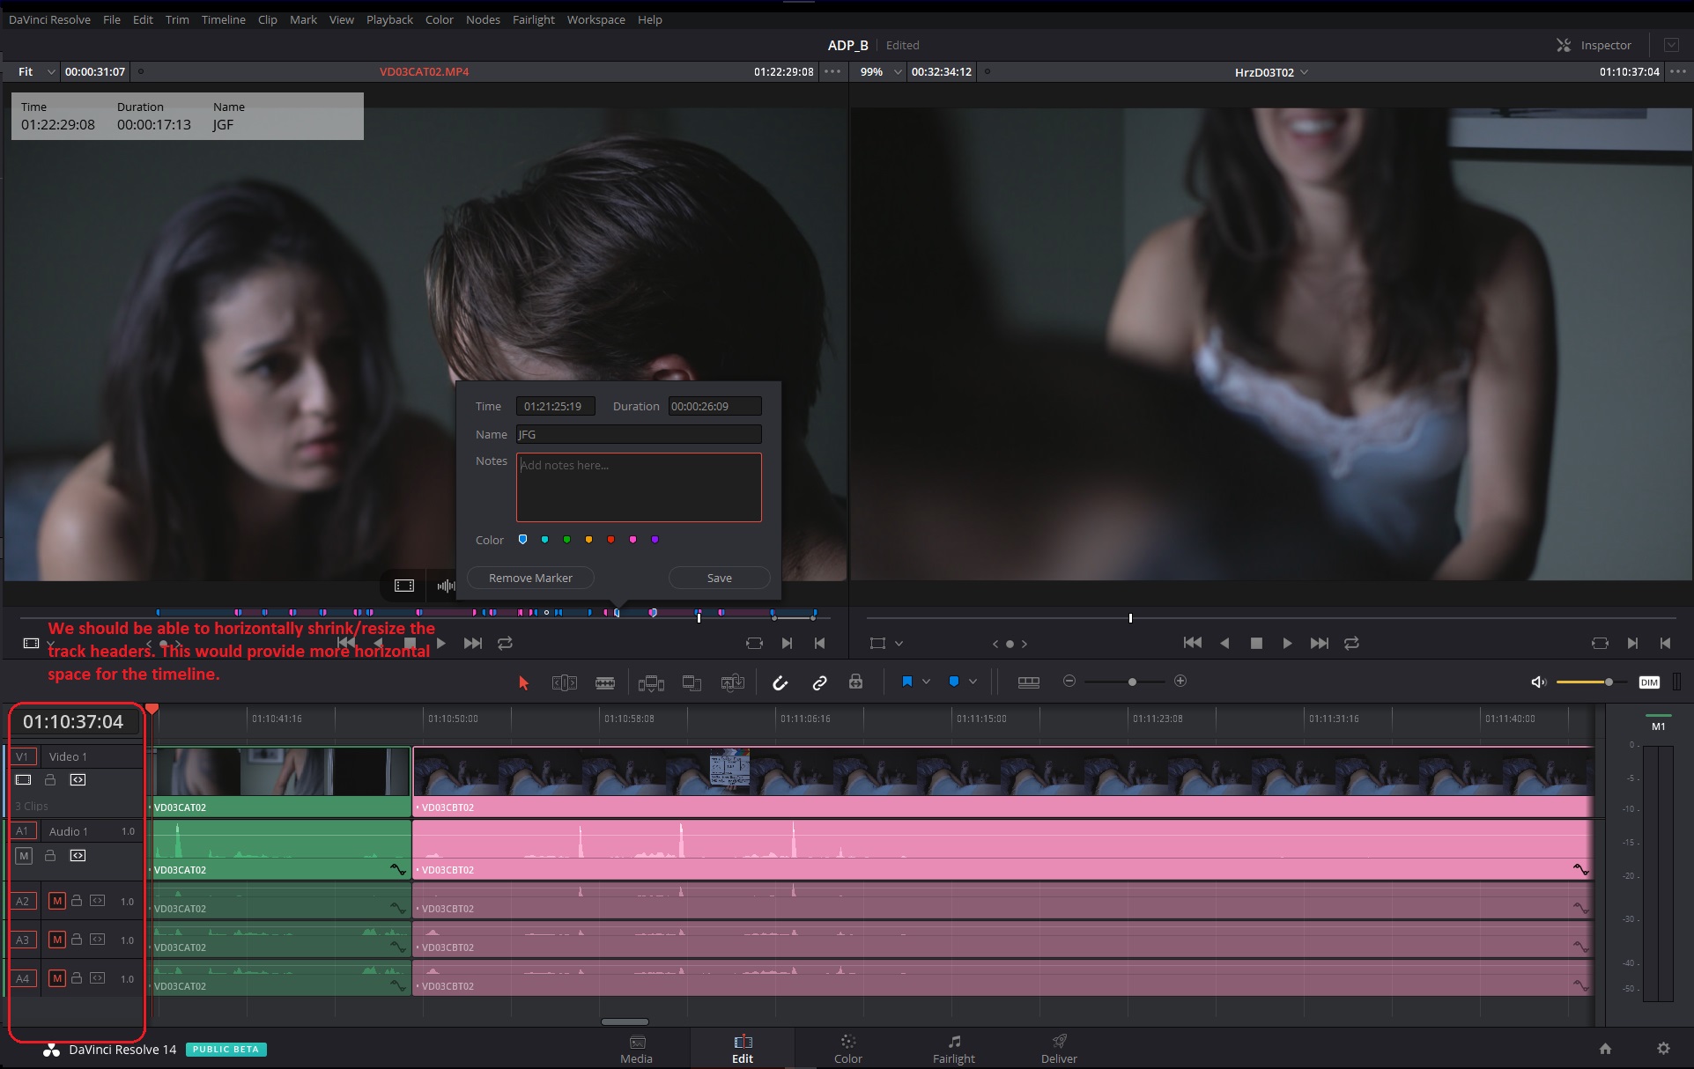Mute monitoring with the speaker icon
This screenshot has height=1069, width=1694.
click(1538, 682)
